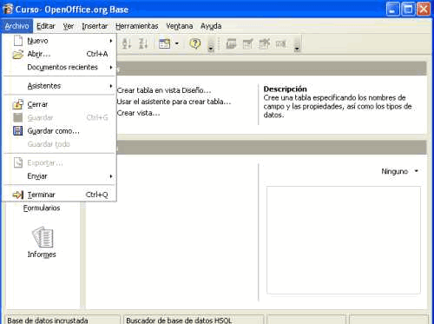Select the Guardar todo entry
The width and height of the screenshot is (434, 324).
coord(59,144)
